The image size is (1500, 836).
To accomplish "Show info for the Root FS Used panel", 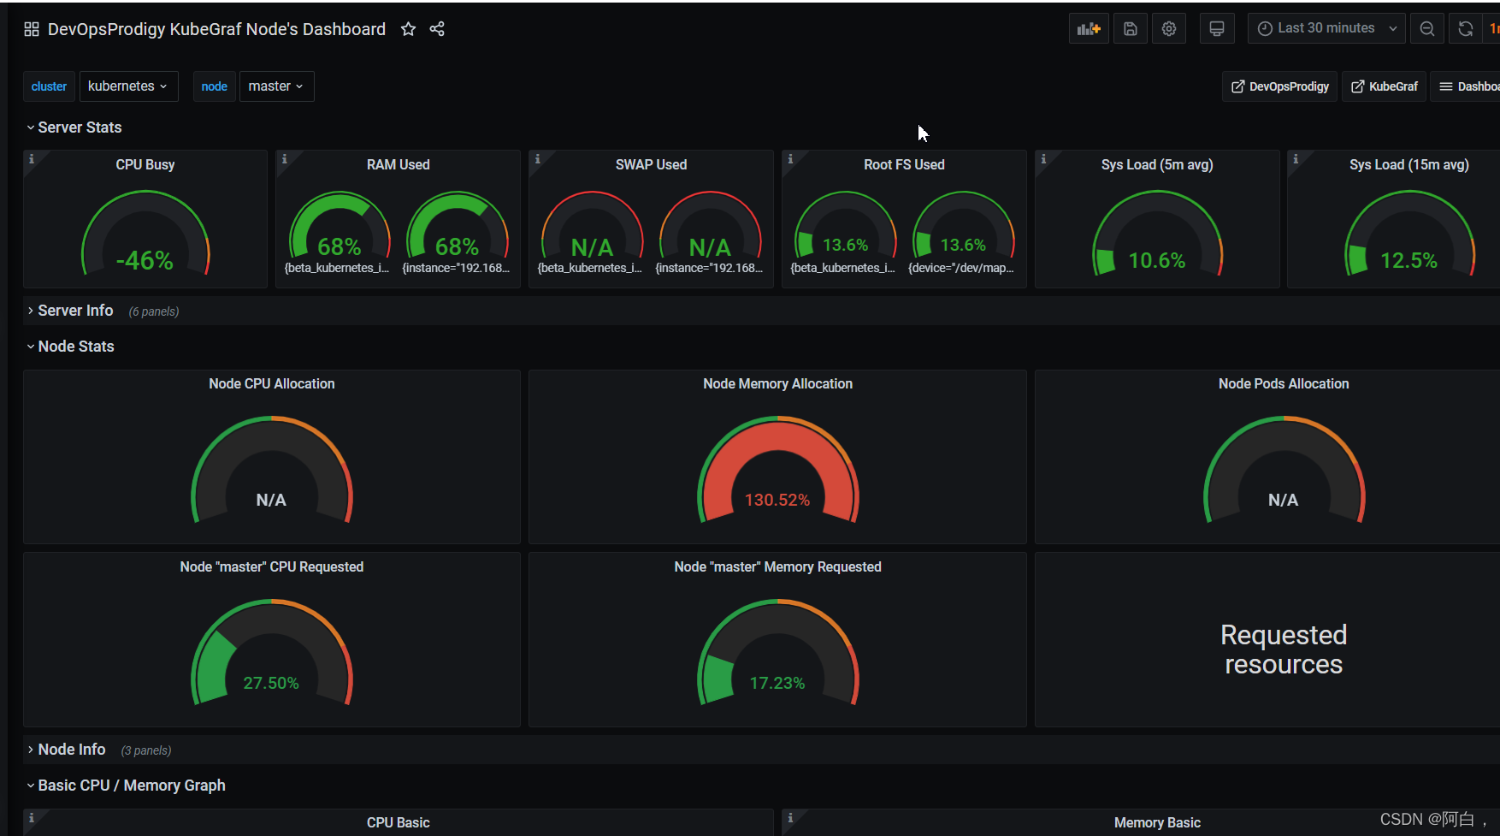I will pos(791,159).
